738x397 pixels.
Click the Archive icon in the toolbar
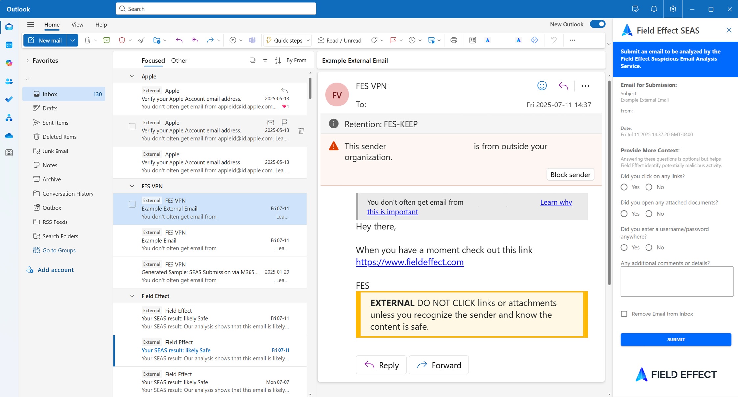tap(106, 40)
